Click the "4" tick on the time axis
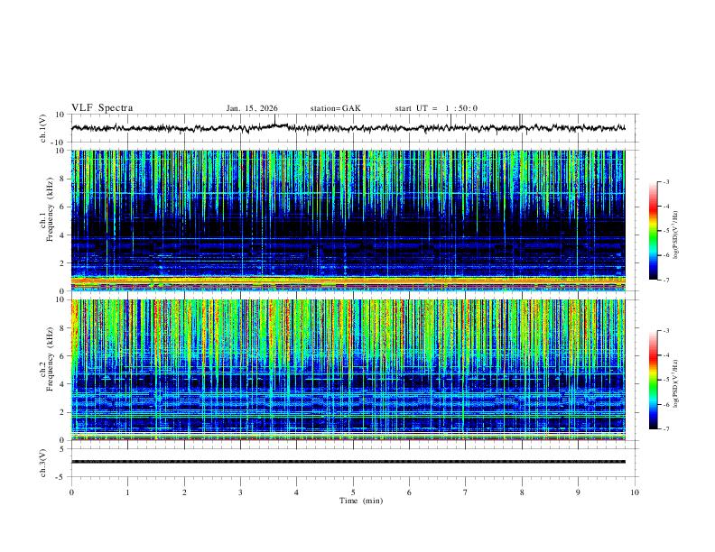Viewport: 715px width, 552px height. click(x=297, y=492)
